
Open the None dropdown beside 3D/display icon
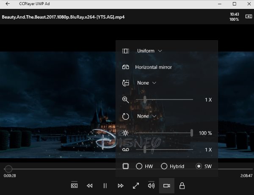146,83
